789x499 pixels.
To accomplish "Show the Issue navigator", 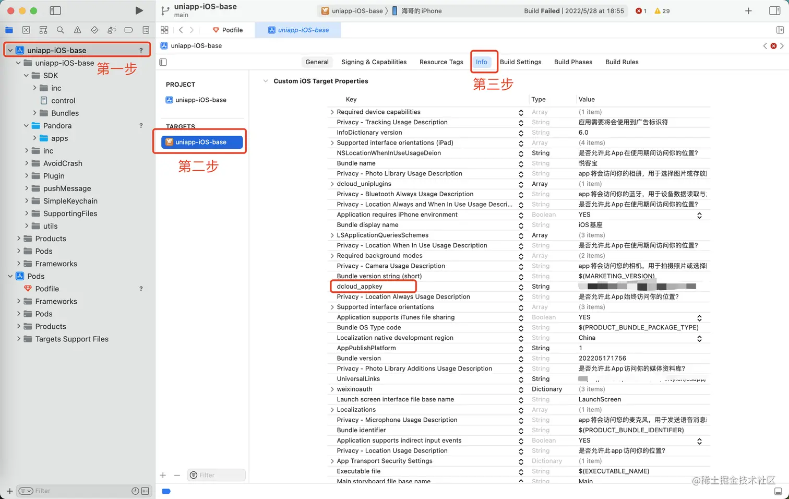I will coord(77,30).
